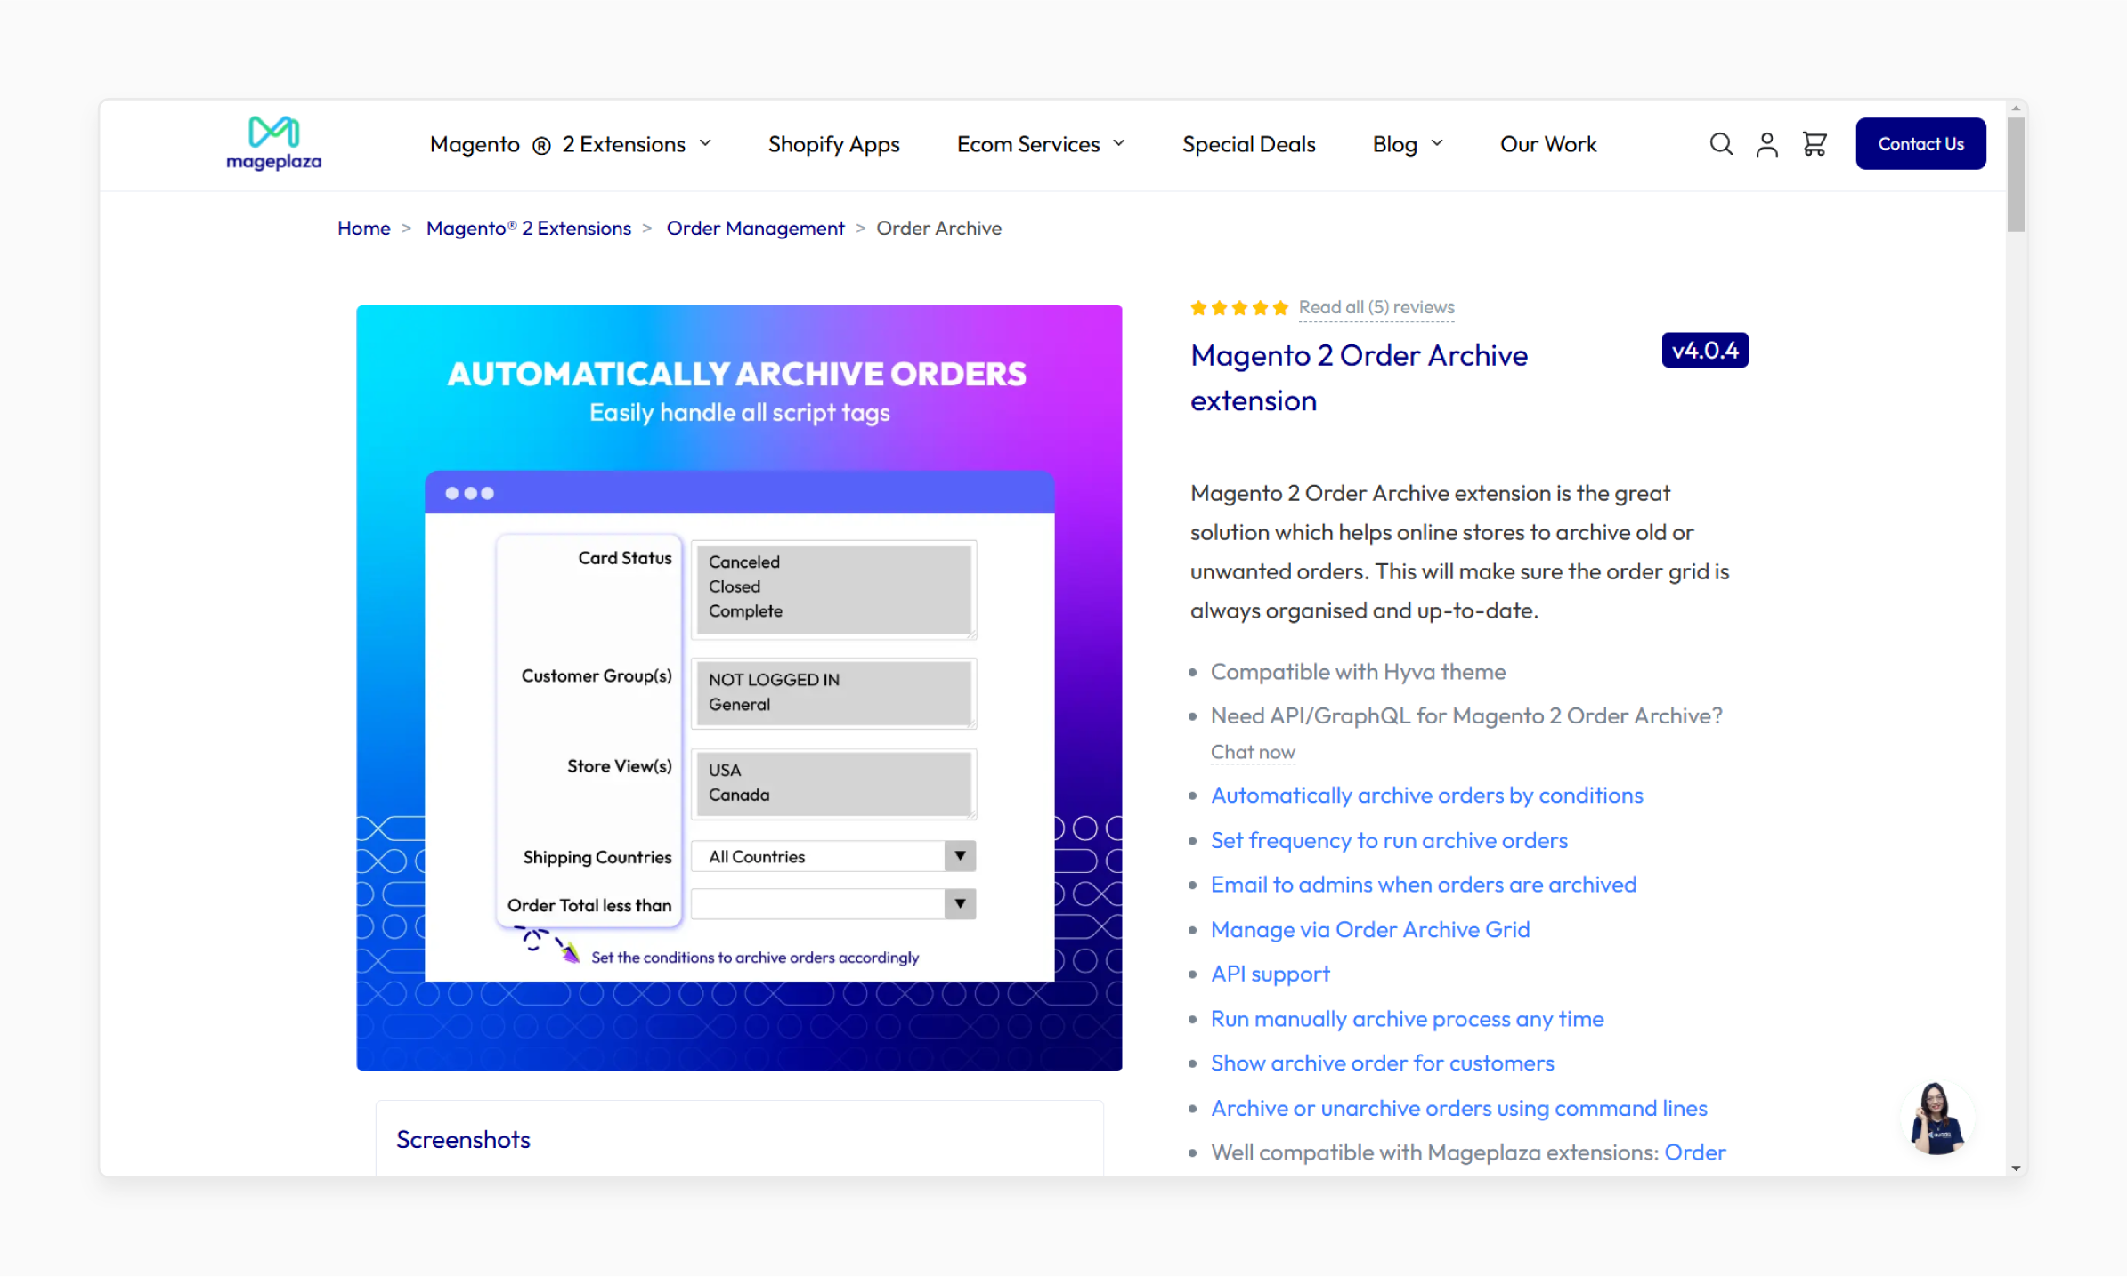
Task: Open the Order Total less than dropdown arrow
Action: pyautogui.click(x=960, y=904)
